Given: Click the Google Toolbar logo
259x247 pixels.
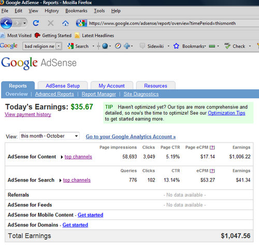Looking at the screenshot, I should pos(9,46).
